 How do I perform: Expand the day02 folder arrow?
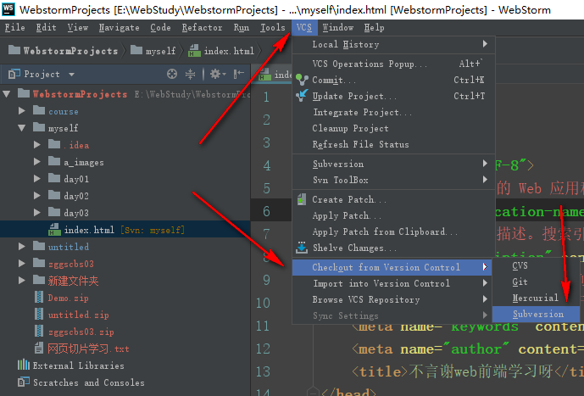(37, 196)
